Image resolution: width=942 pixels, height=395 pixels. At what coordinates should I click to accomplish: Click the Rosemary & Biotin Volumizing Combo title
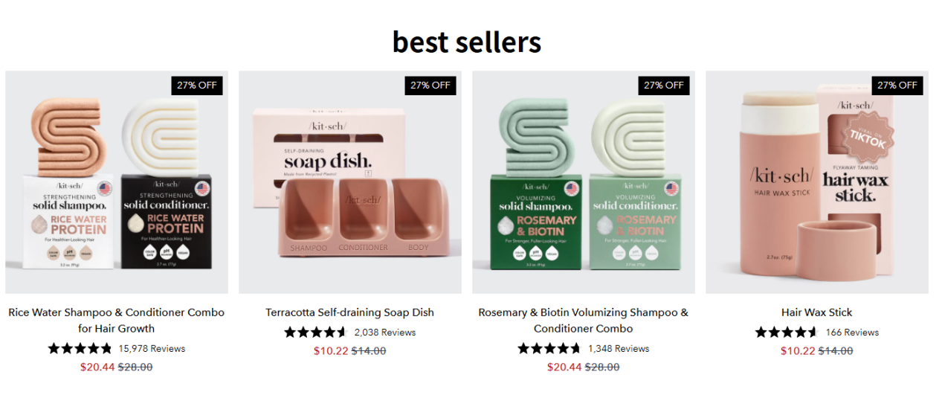[584, 320]
